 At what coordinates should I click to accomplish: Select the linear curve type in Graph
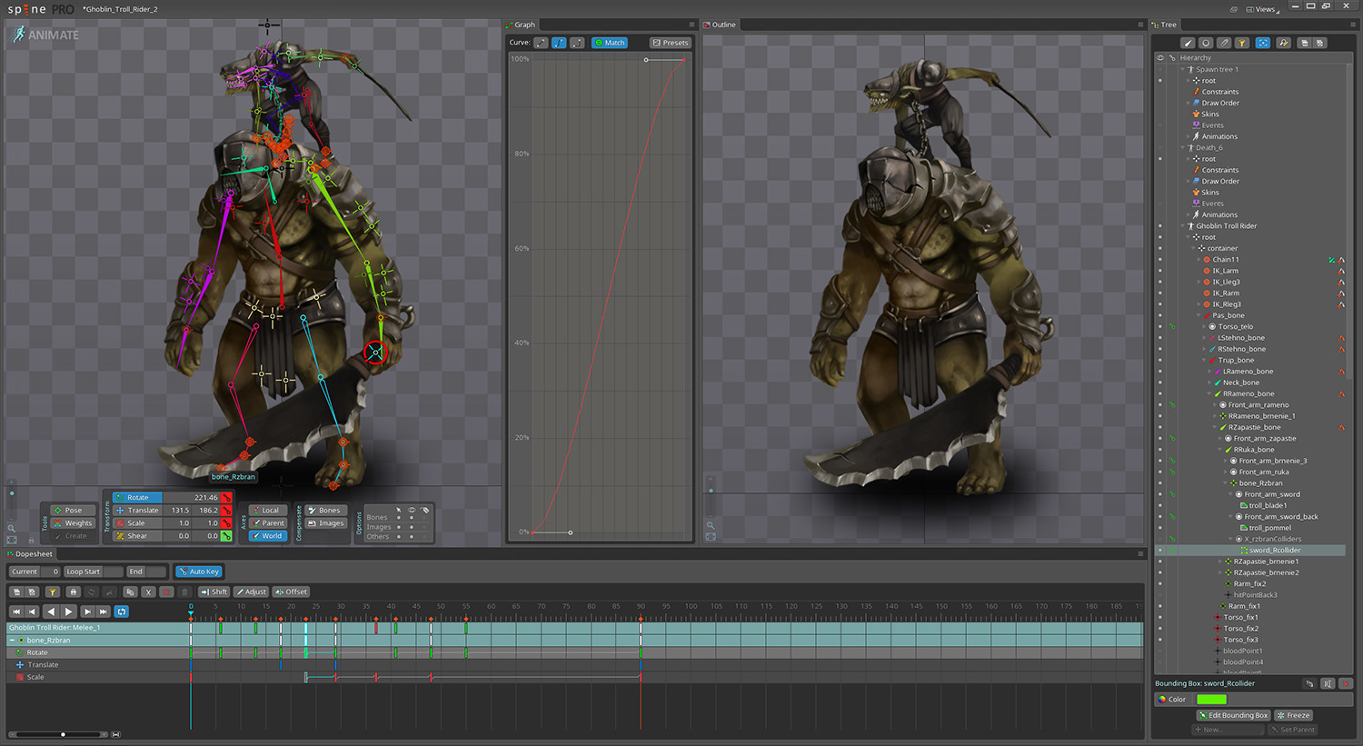click(x=541, y=43)
